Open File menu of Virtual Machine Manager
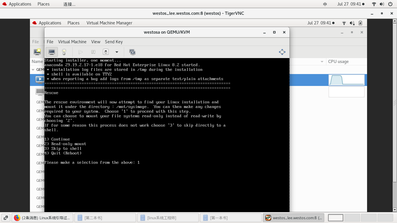Screen dimensions: 397x223 pos(35,42)
